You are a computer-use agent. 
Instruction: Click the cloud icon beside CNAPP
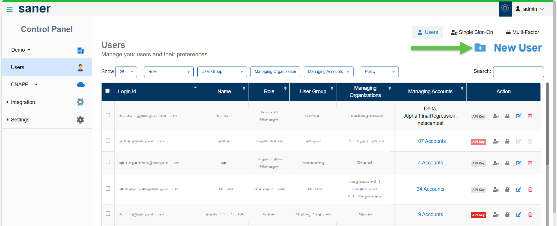click(x=81, y=85)
